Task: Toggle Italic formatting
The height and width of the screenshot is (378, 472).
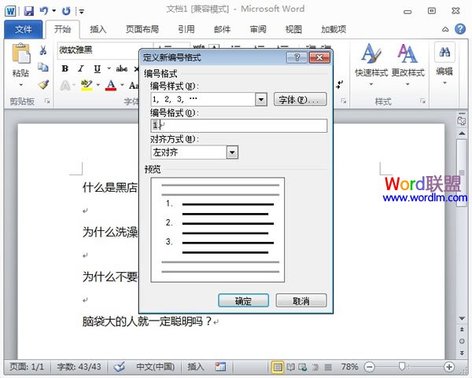Action: [81, 68]
